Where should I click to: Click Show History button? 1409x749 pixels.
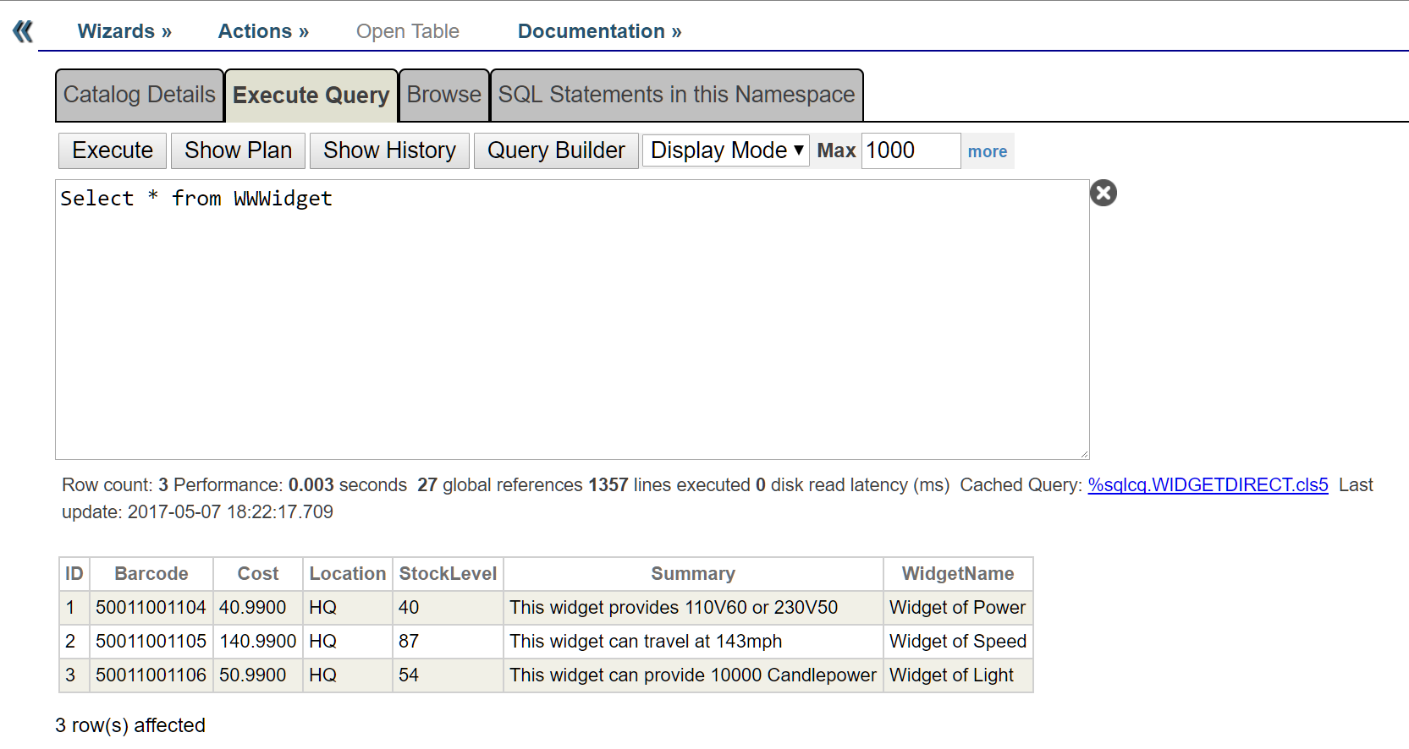coord(389,150)
